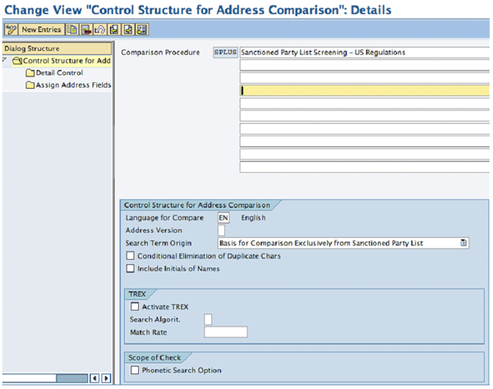Go to Next Entry via toolbar icon
The image size is (493, 389).
[129, 30]
